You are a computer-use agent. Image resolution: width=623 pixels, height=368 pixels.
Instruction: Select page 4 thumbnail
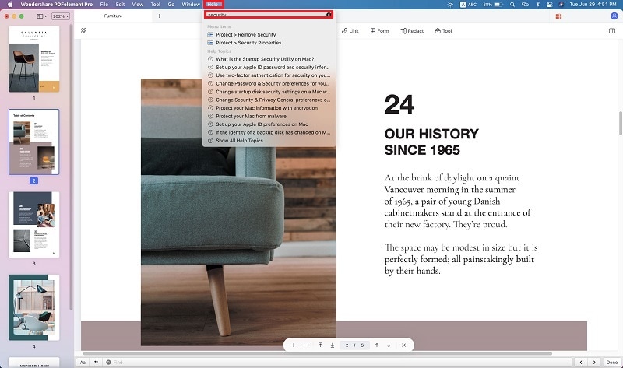tap(33, 307)
